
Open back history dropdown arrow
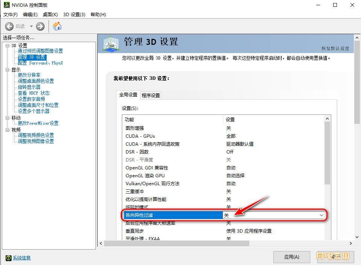[31, 26]
